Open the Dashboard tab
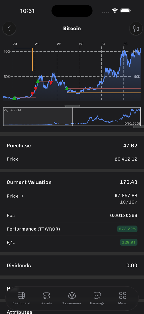The width and height of the screenshot is (144, 314). [x=21, y=298]
